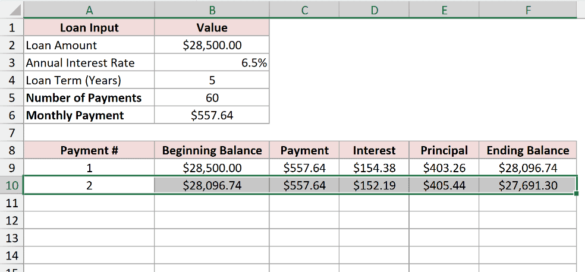Select the $403.26 principal cell
Viewport: 585px width, 272px height.
[x=444, y=168]
